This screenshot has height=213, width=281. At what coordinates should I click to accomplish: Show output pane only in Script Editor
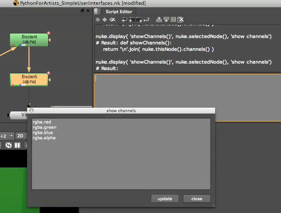pos(166,20)
